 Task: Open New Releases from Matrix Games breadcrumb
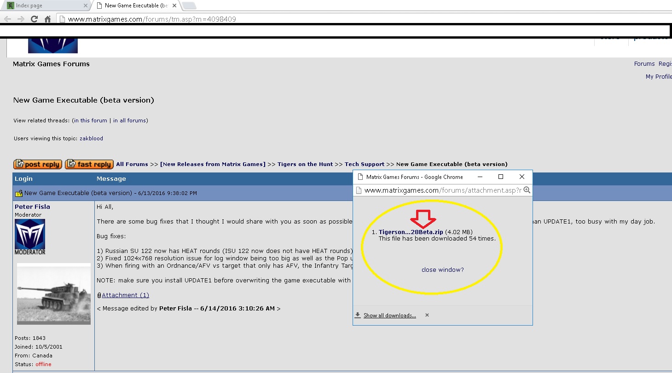[x=213, y=164]
